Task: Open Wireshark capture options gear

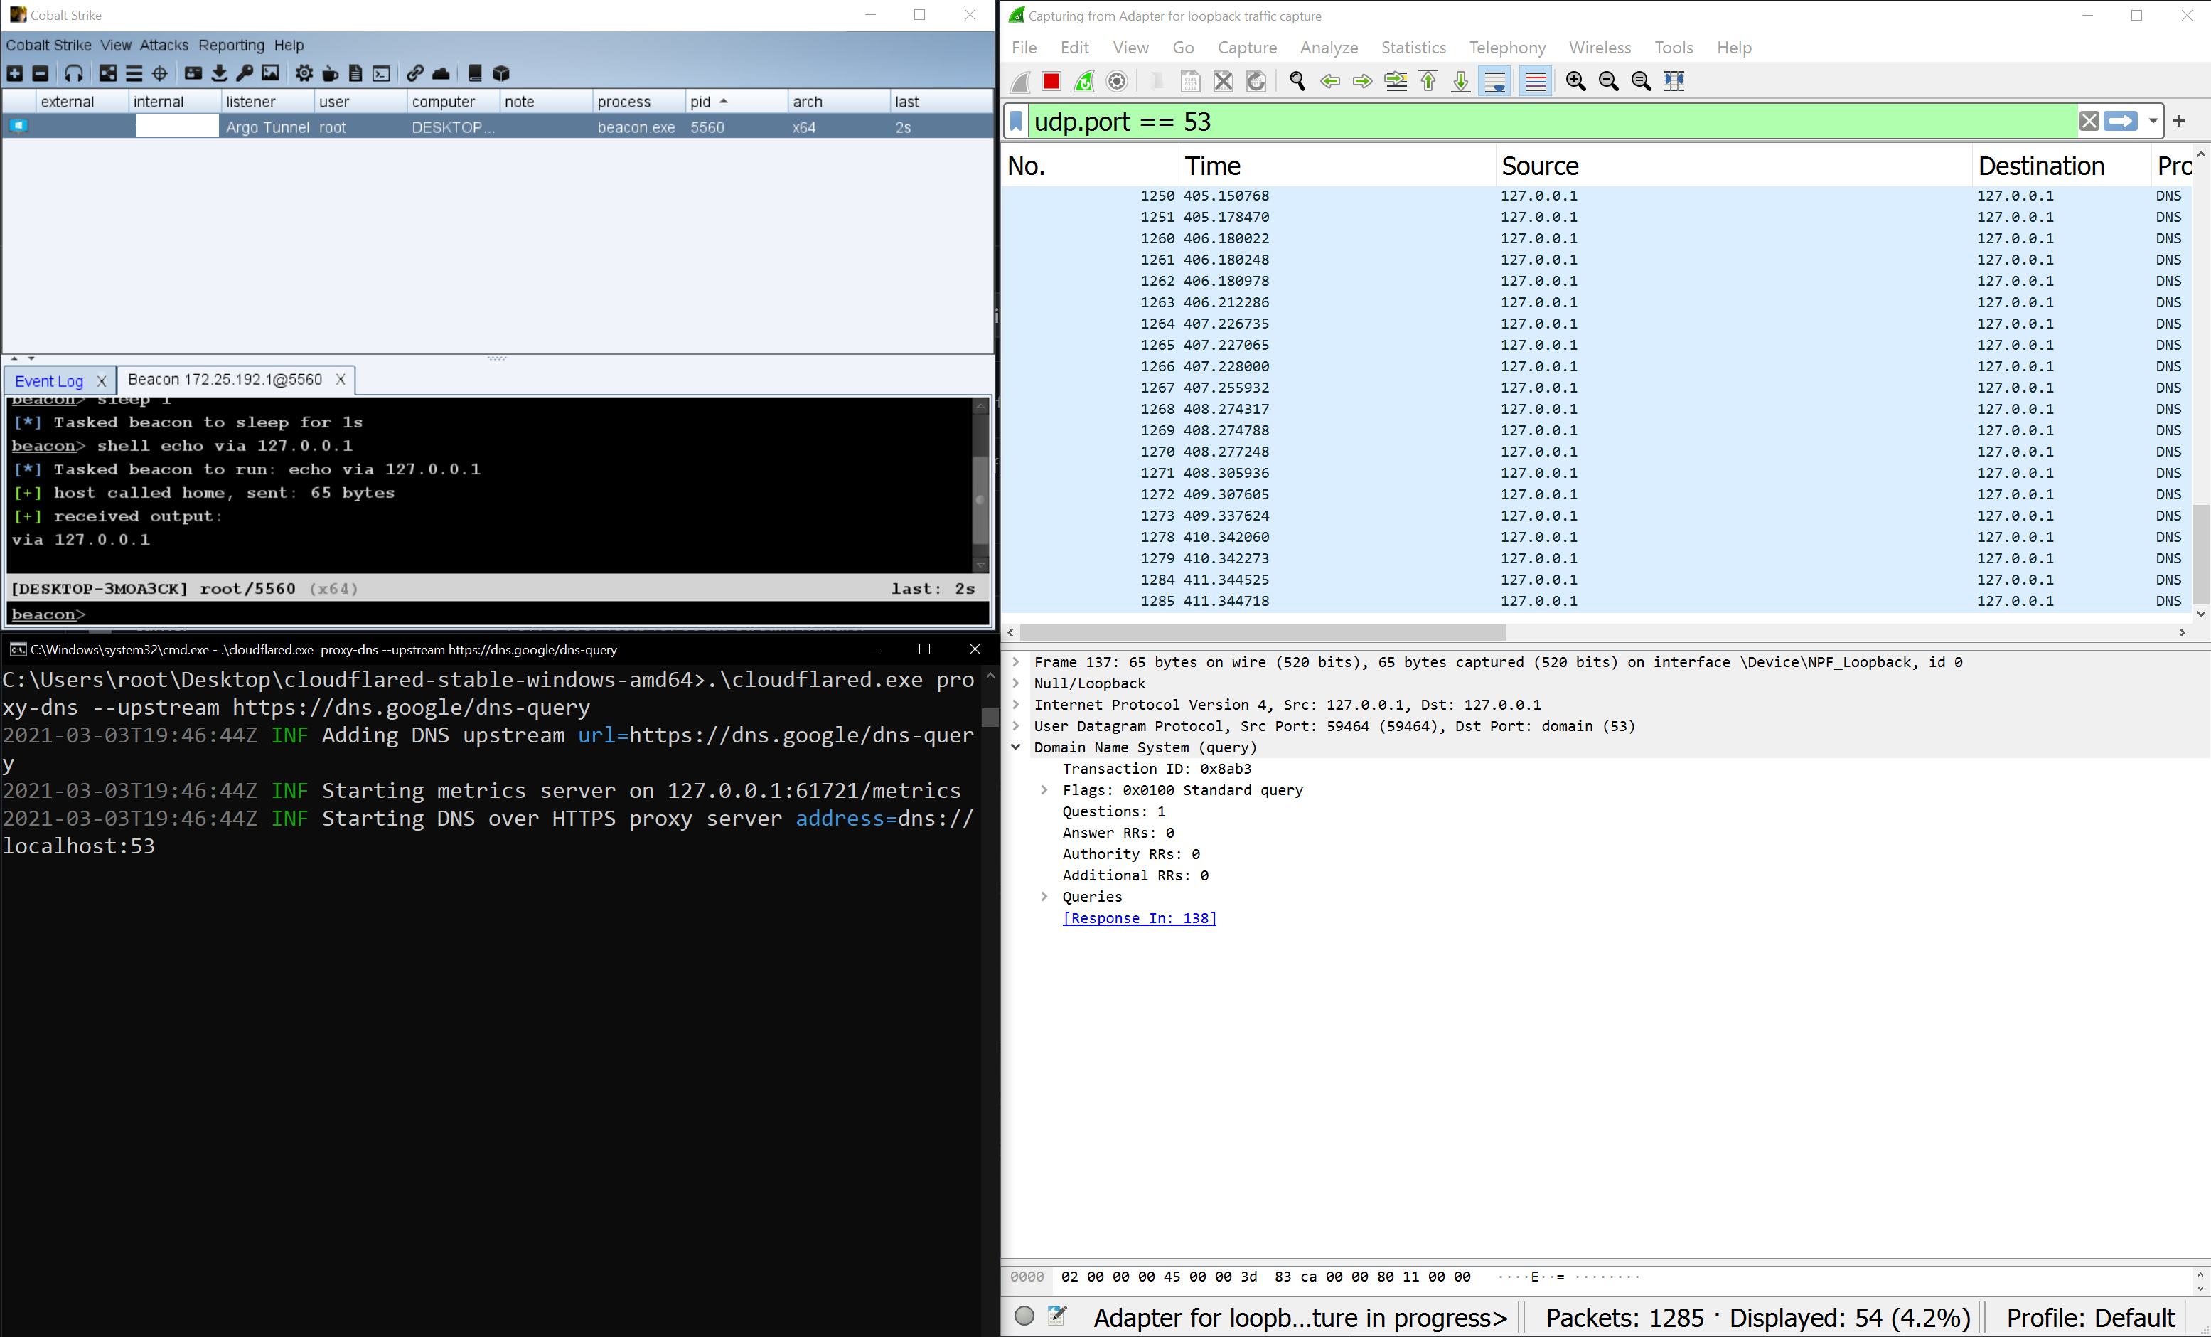Action: coord(1117,82)
